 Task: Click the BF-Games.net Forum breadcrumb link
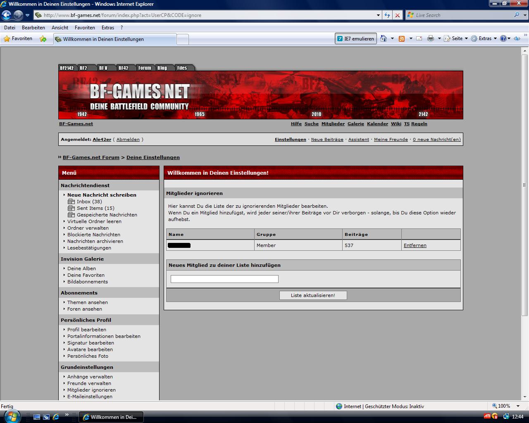(91, 157)
